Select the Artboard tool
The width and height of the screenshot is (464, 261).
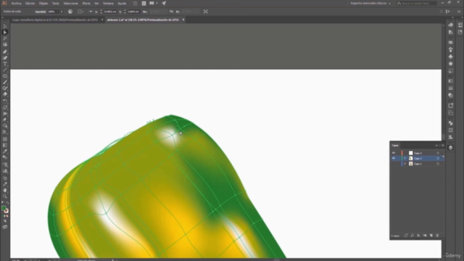pyautogui.click(x=5, y=178)
